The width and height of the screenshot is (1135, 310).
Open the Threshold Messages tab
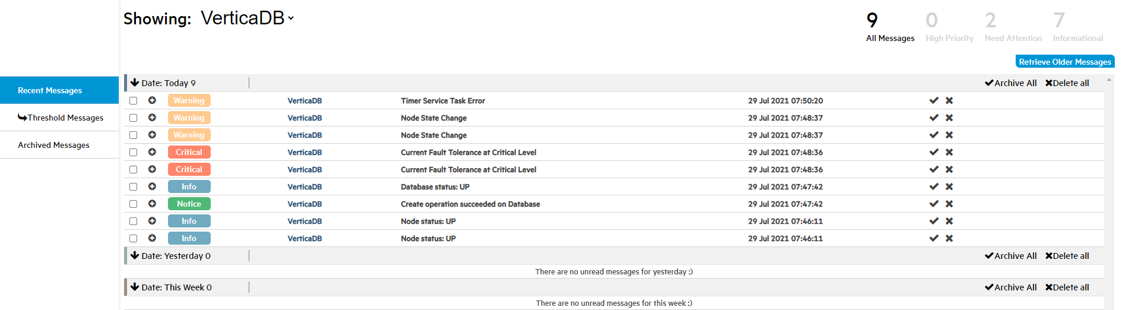60,118
